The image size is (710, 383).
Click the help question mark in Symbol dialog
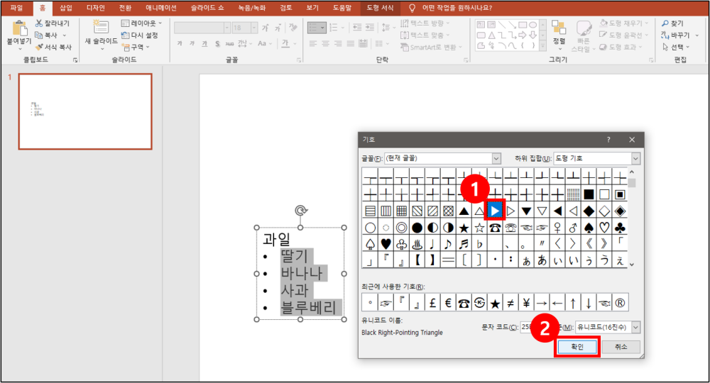(x=608, y=140)
